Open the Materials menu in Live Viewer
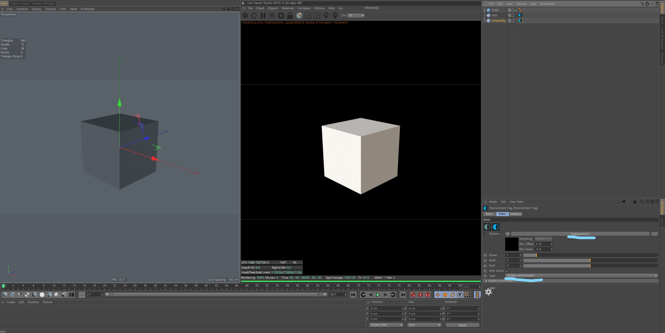 click(x=287, y=8)
